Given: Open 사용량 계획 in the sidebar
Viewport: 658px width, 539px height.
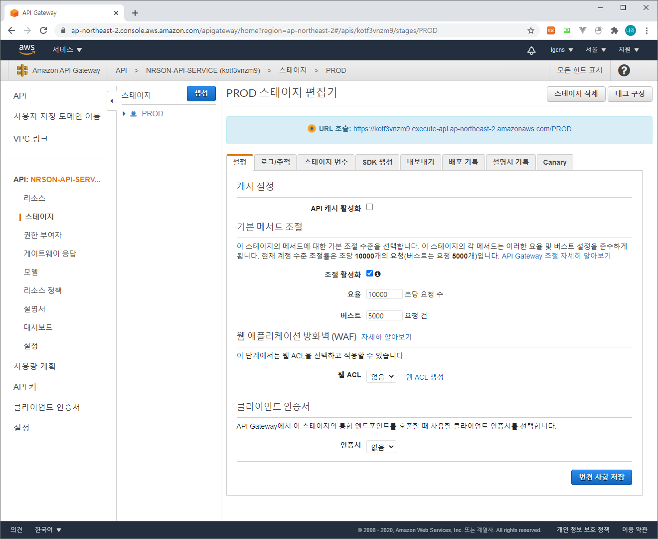Looking at the screenshot, I should pos(34,366).
